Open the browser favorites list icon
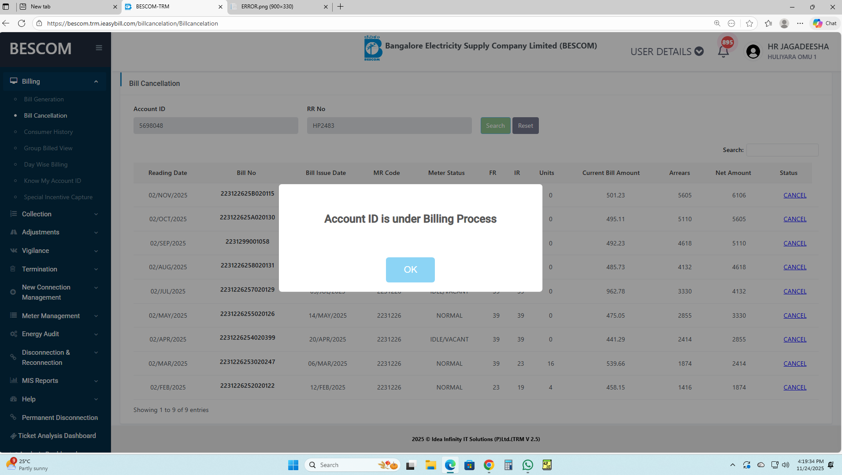The image size is (842, 475). coord(768,23)
